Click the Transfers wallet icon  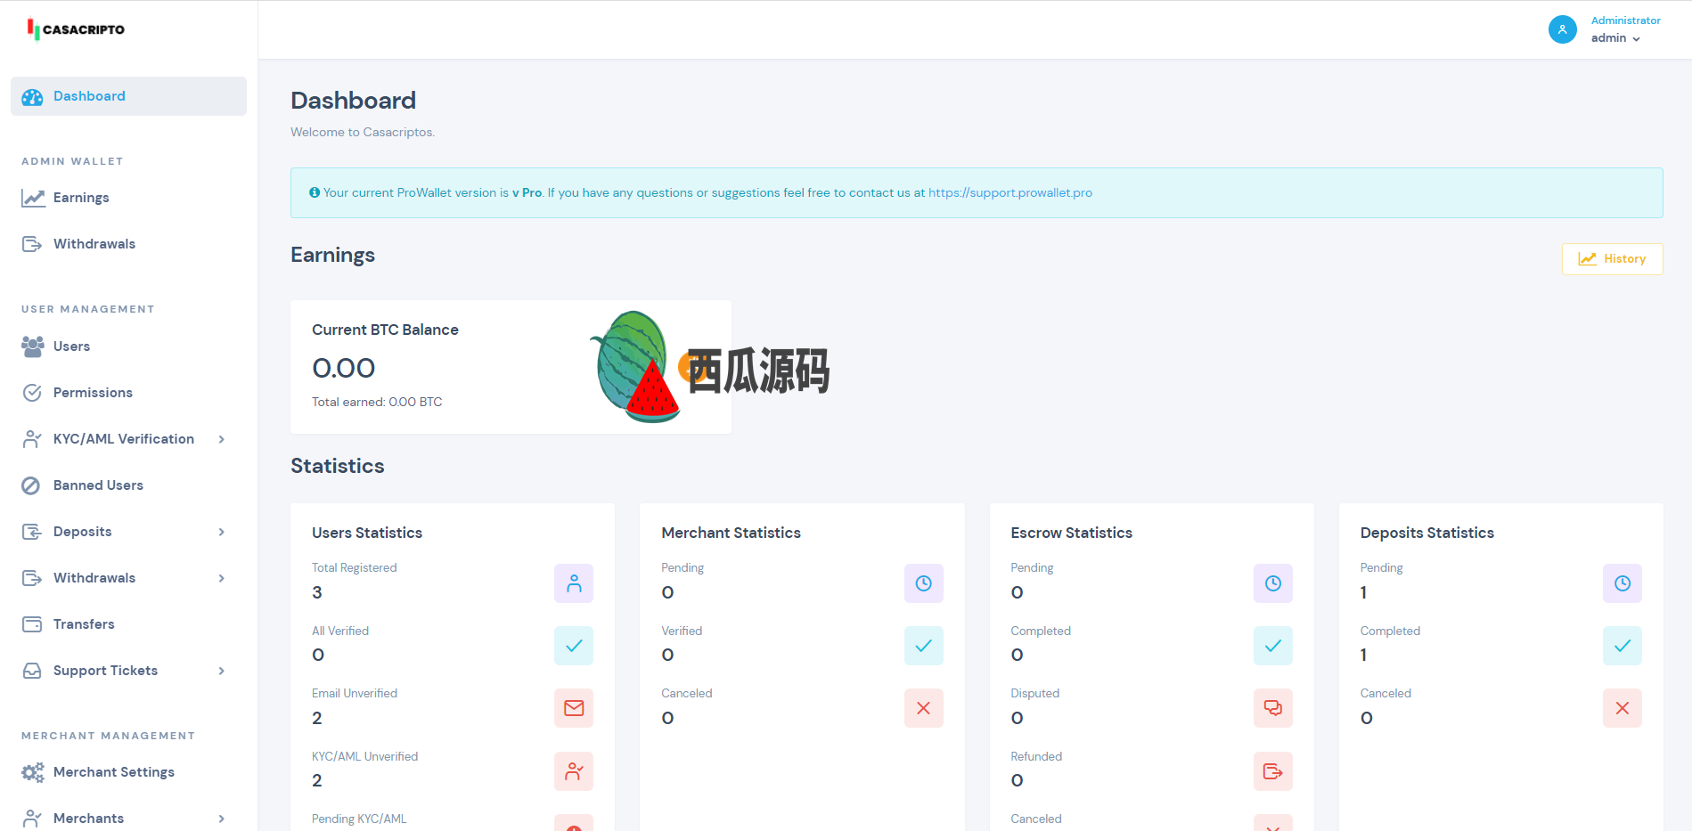point(32,624)
